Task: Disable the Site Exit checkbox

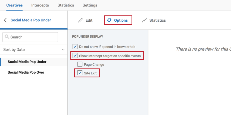Action: tap(80, 73)
